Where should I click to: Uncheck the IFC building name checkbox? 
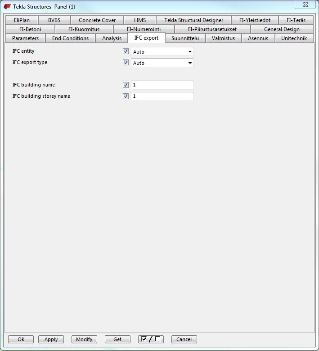coord(126,85)
